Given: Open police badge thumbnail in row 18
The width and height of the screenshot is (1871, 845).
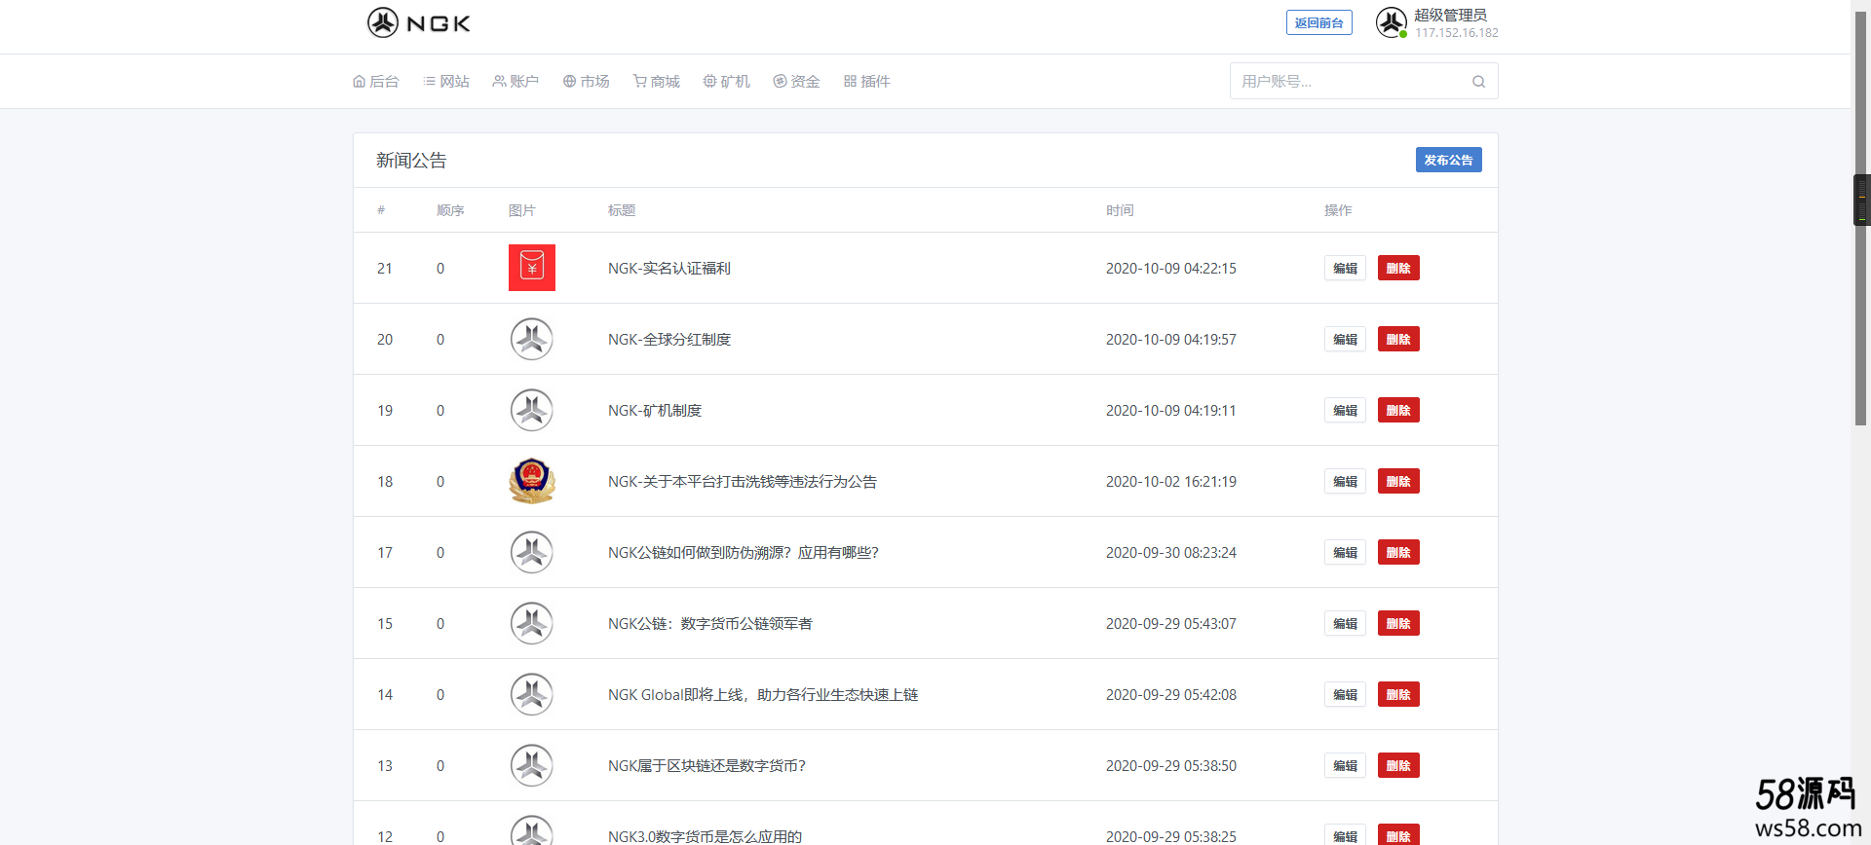Looking at the screenshot, I should point(532,481).
